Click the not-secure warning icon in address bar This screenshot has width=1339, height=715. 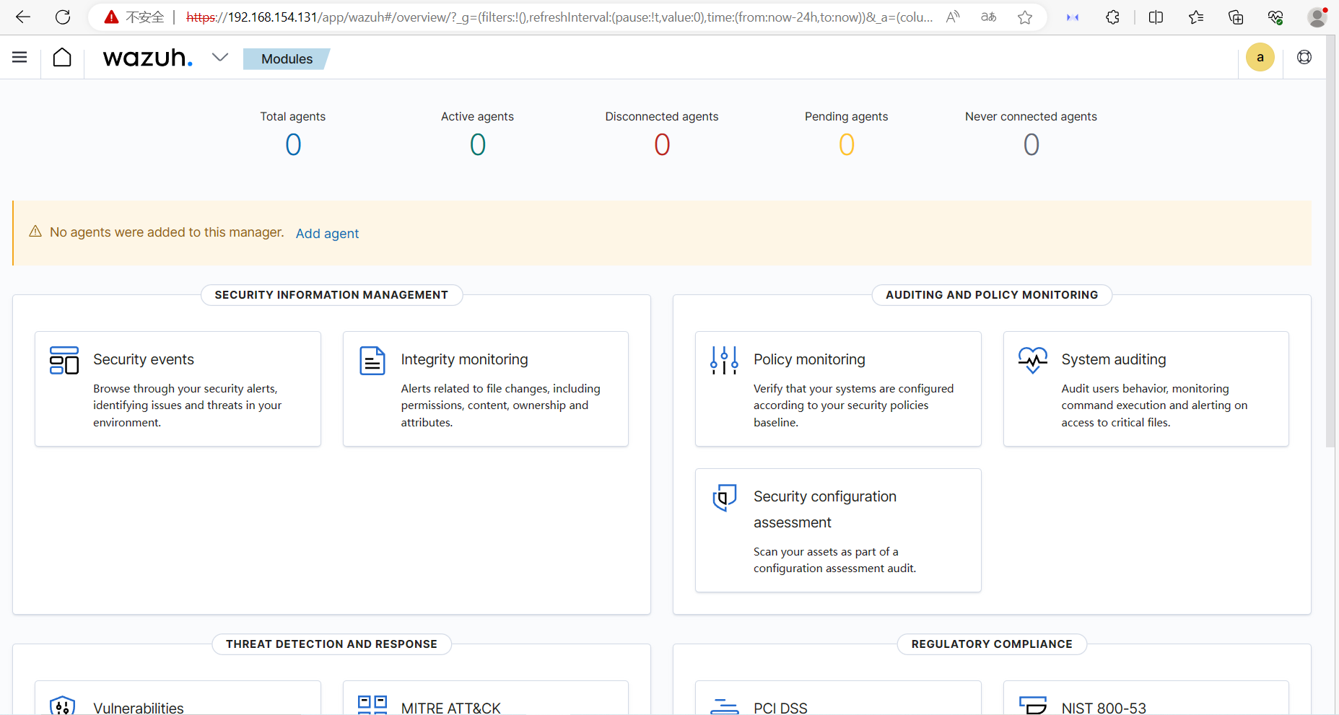tap(111, 17)
